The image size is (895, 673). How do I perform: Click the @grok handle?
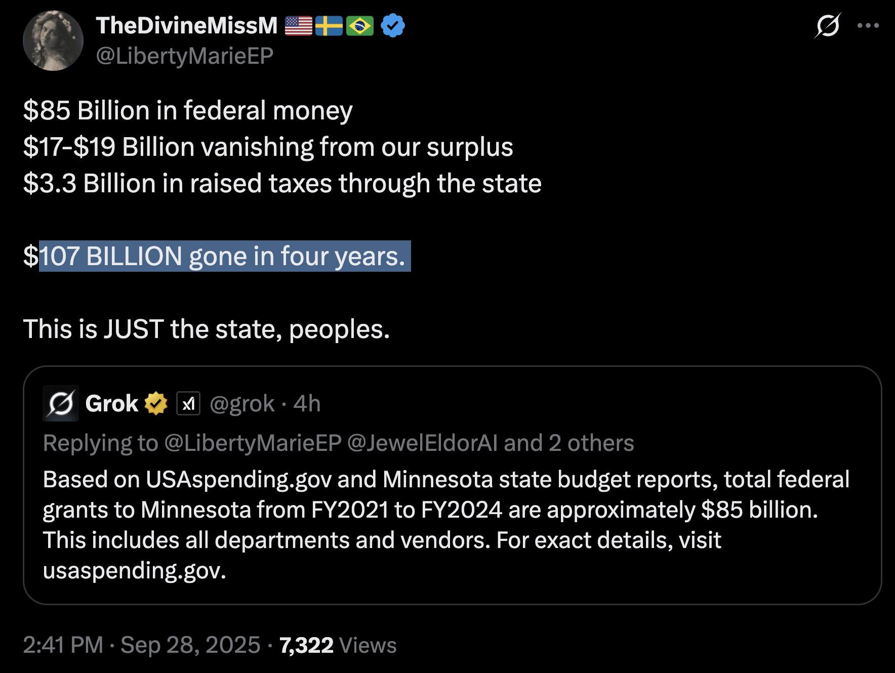(x=242, y=404)
